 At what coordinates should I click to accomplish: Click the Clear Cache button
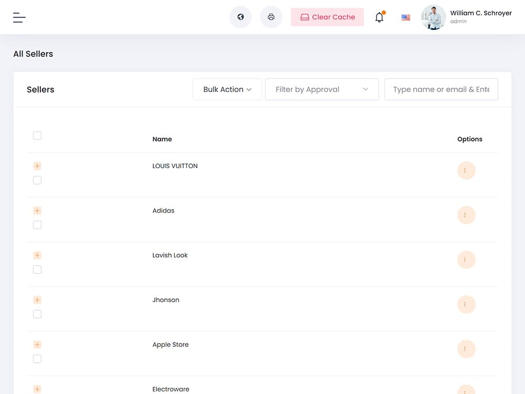click(327, 17)
